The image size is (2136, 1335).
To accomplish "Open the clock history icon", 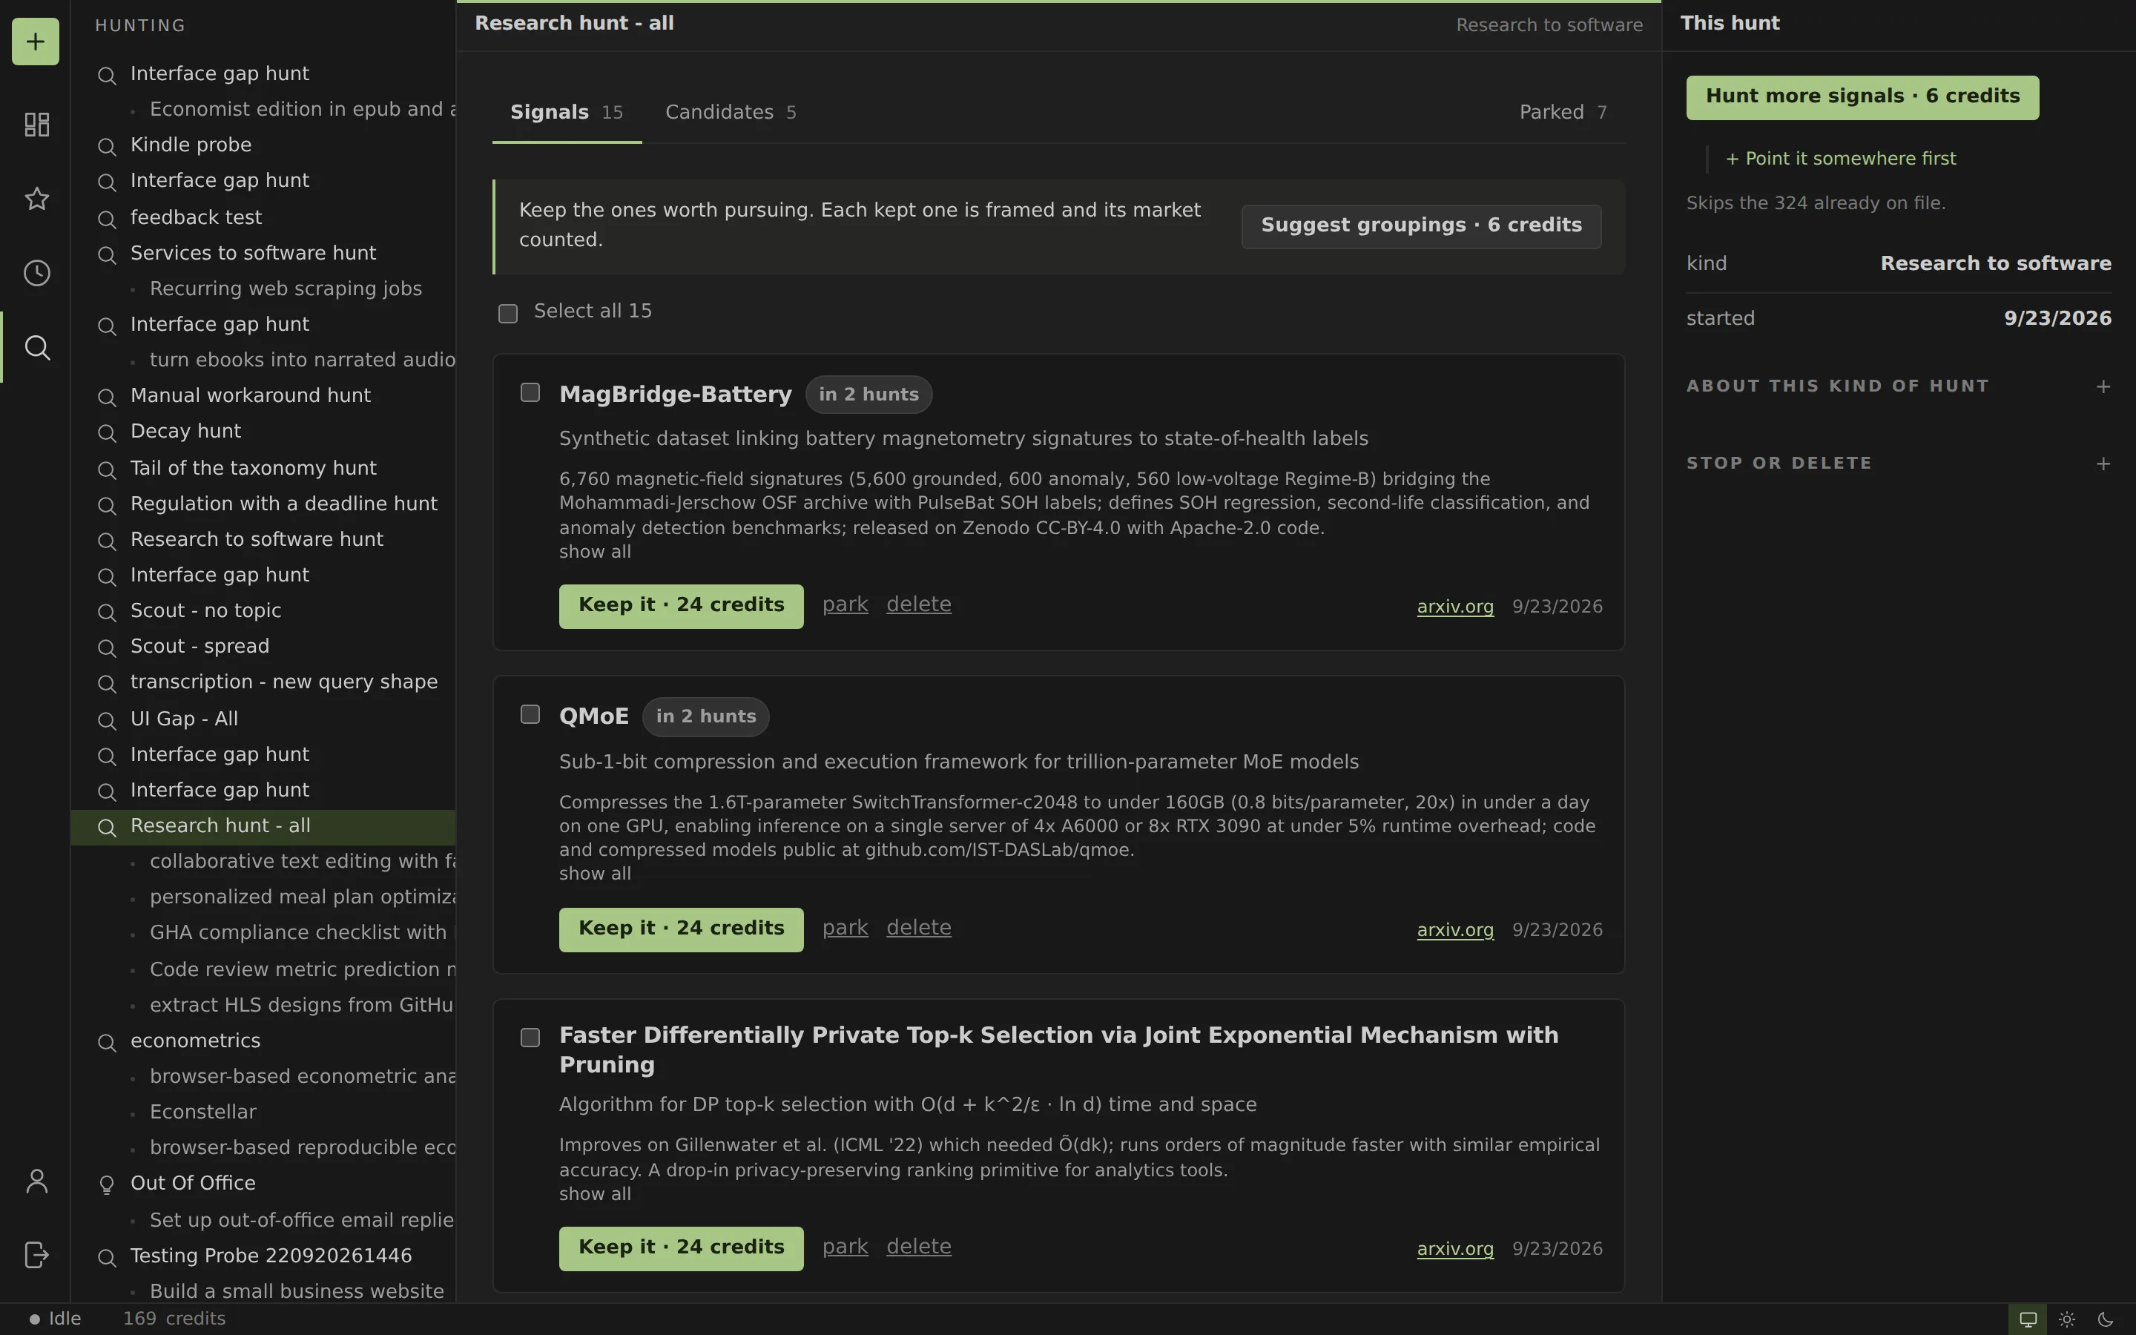I will tap(36, 273).
